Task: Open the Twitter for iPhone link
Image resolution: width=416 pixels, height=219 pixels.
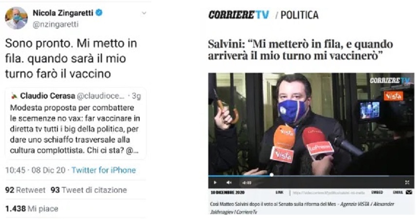Action: (x=104, y=170)
